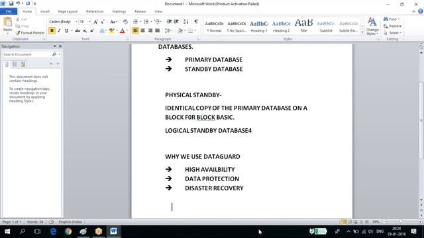Click Change Styles button

pos(372,26)
